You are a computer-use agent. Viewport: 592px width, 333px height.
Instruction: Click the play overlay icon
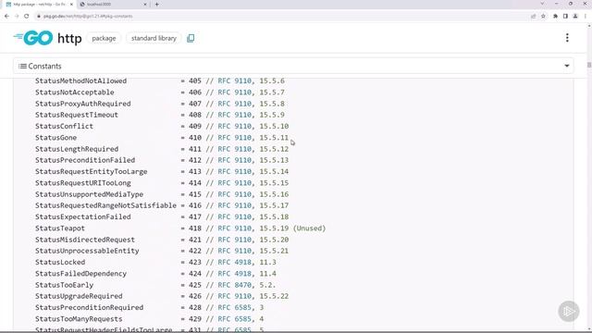pos(569,312)
